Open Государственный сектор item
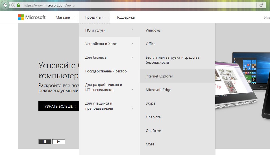This screenshot has height=155, width=270. [109, 71]
